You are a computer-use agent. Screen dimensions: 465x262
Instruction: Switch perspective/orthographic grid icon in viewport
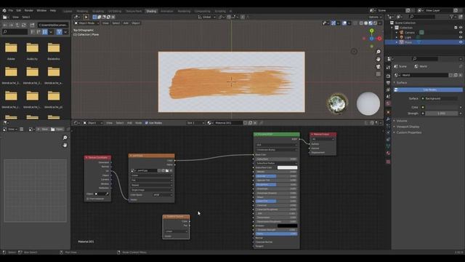click(x=379, y=74)
